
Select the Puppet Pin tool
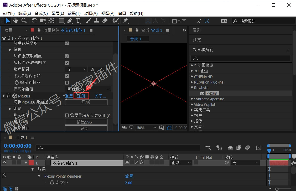coord(125,20)
